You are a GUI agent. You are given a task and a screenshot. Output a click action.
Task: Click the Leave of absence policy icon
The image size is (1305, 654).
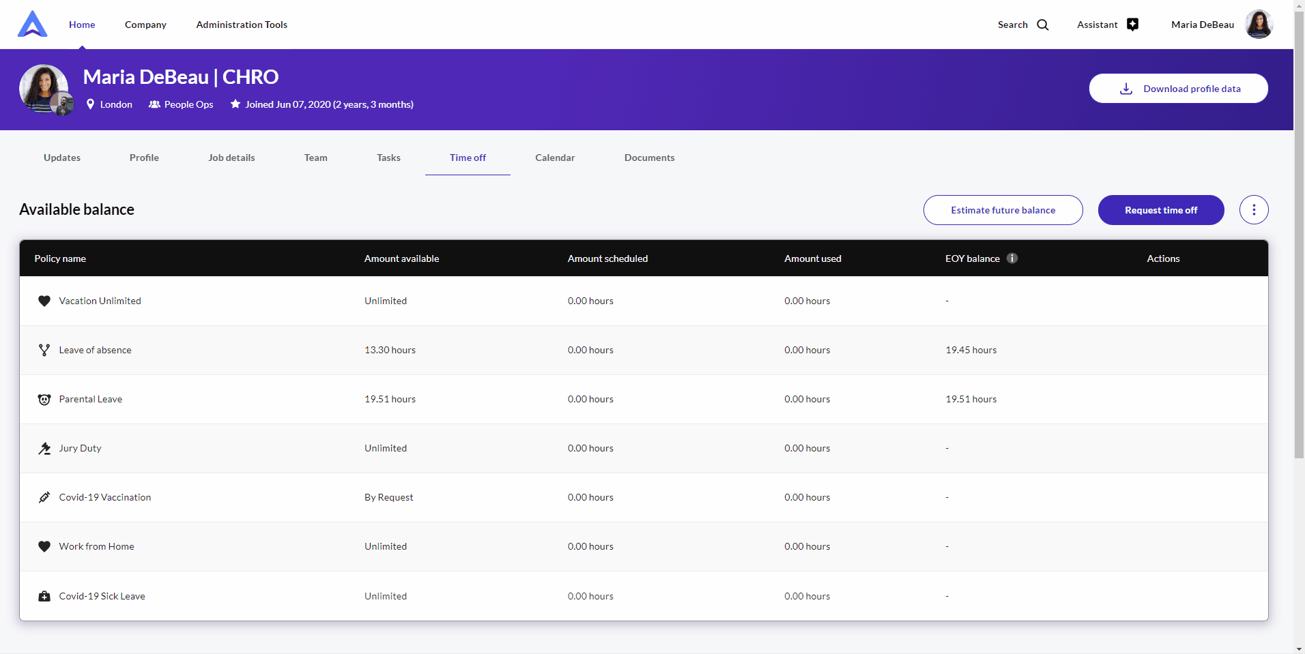pyautogui.click(x=44, y=350)
